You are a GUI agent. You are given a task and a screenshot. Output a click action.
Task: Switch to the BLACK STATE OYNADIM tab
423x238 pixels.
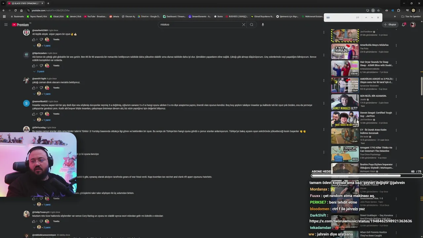click(x=25, y=3)
